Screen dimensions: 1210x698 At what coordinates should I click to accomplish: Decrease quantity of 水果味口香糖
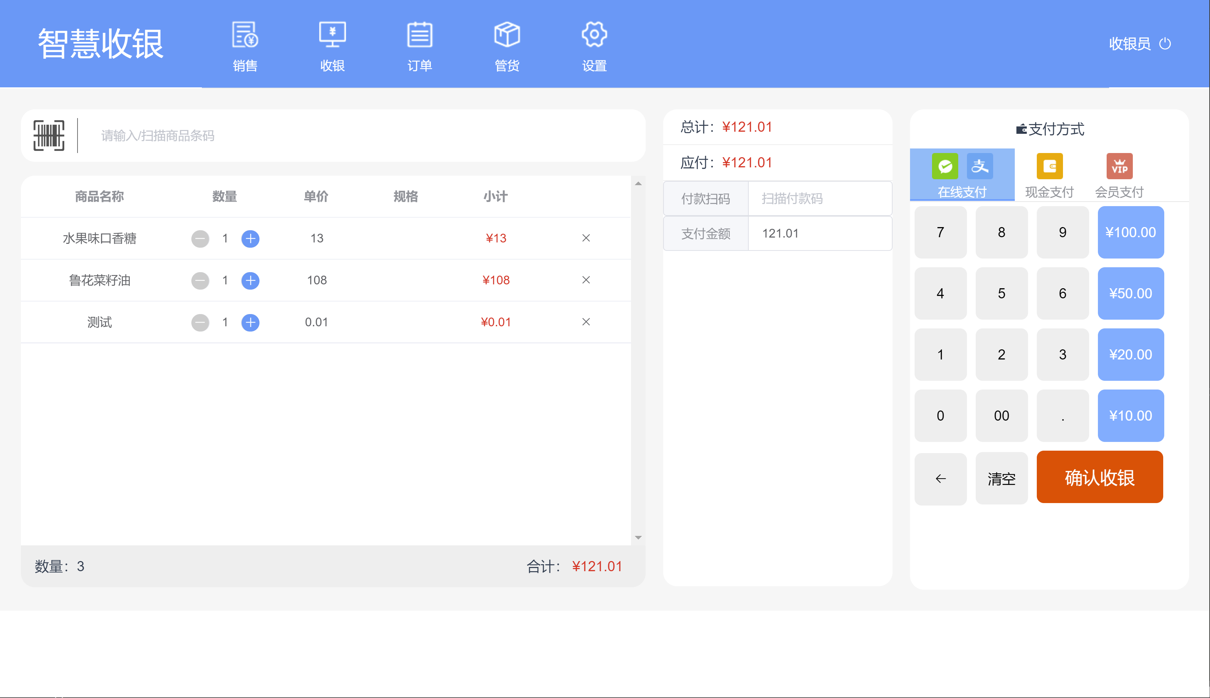click(x=200, y=238)
